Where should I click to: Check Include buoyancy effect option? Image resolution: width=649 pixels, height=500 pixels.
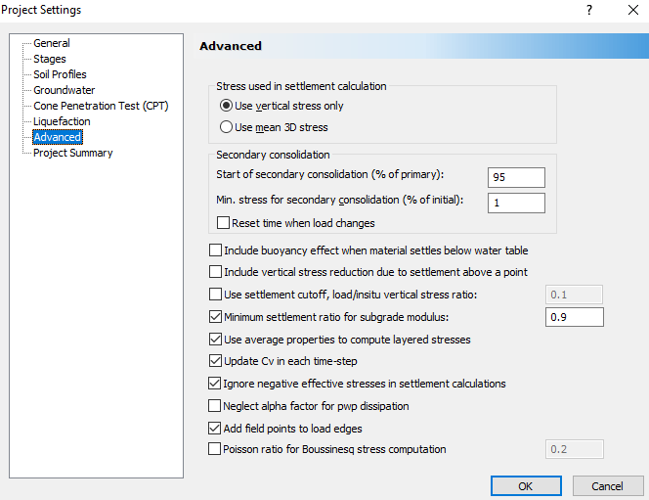click(216, 250)
